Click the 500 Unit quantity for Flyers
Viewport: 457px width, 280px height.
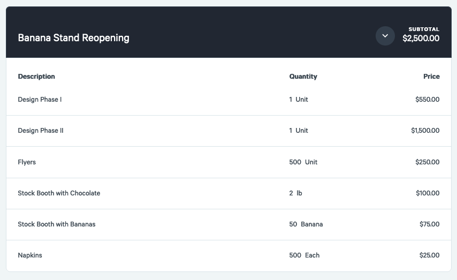[x=303, y=162]
